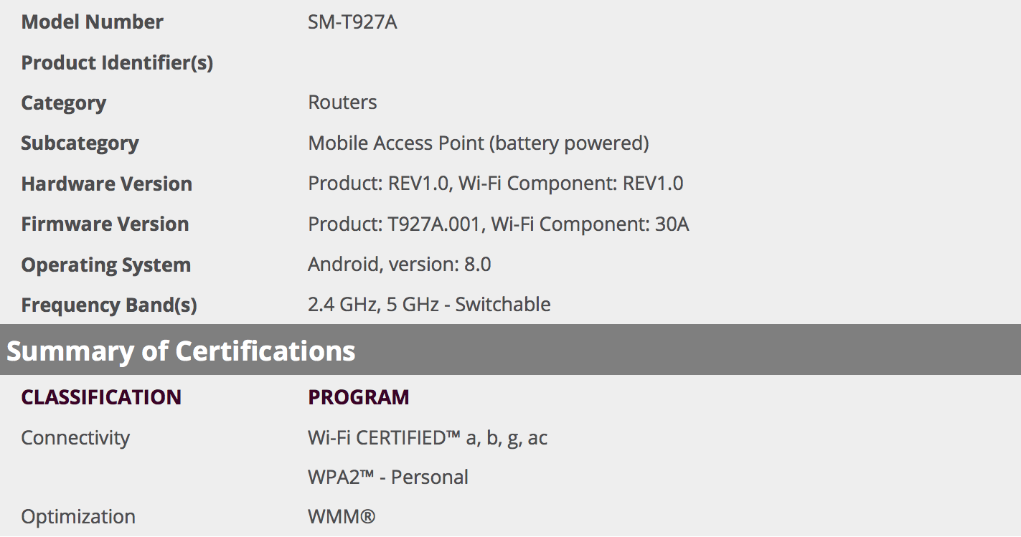
Task: Click the Routers category value
Action: pos(342,103)
